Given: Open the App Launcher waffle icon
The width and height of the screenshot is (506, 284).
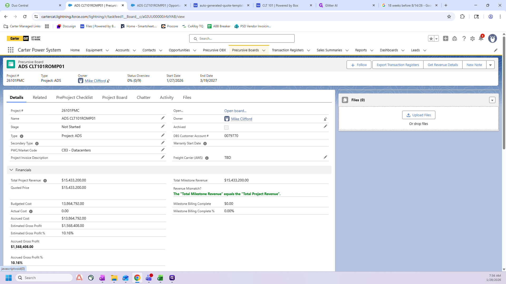Looking at the screenshot, I should point(11,50).
